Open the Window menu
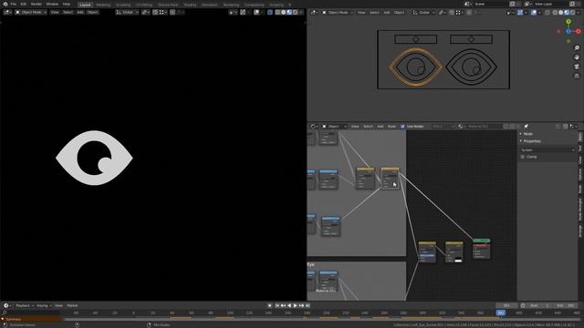This screenshot has height=328, width=584. [x=52, y=4]
